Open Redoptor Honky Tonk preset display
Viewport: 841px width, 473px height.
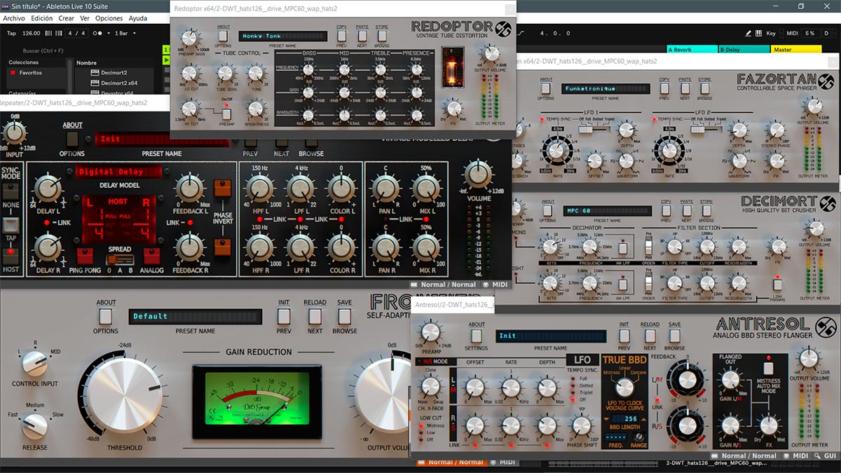click(282, 36)
